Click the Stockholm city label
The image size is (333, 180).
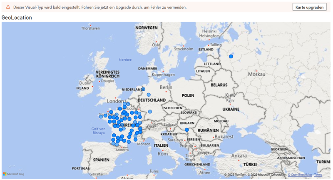184,49
